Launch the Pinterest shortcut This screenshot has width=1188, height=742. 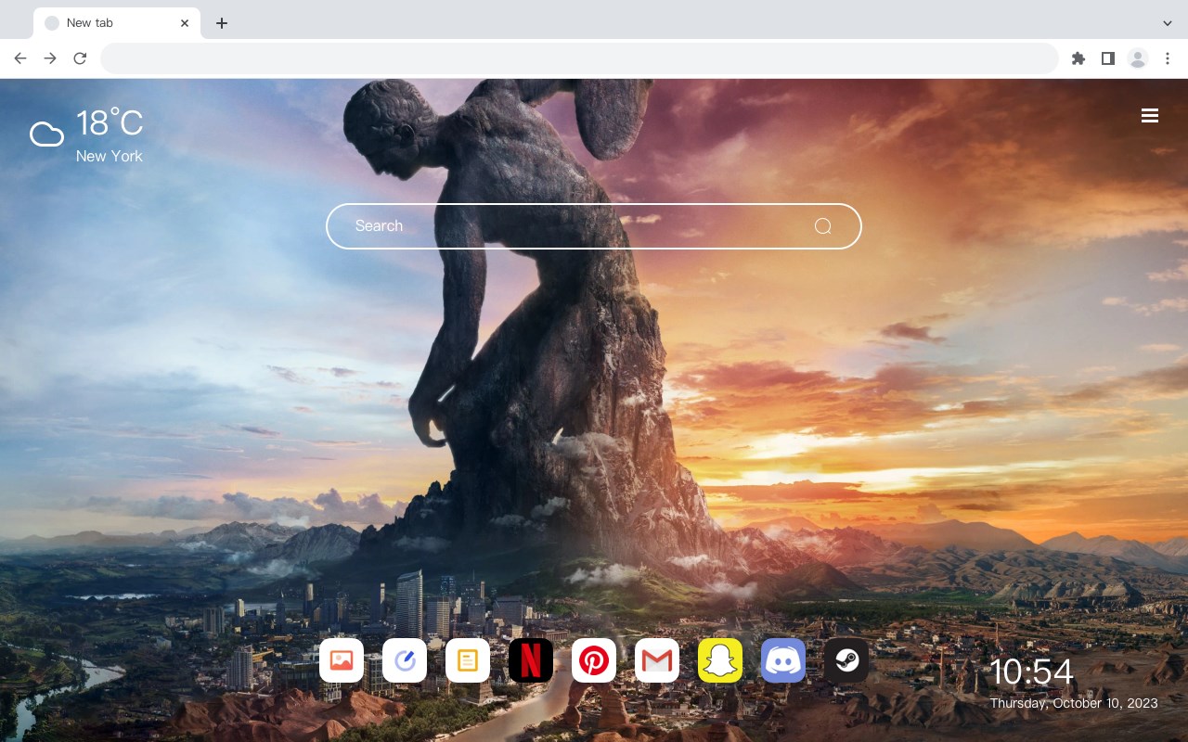(594, 660)
